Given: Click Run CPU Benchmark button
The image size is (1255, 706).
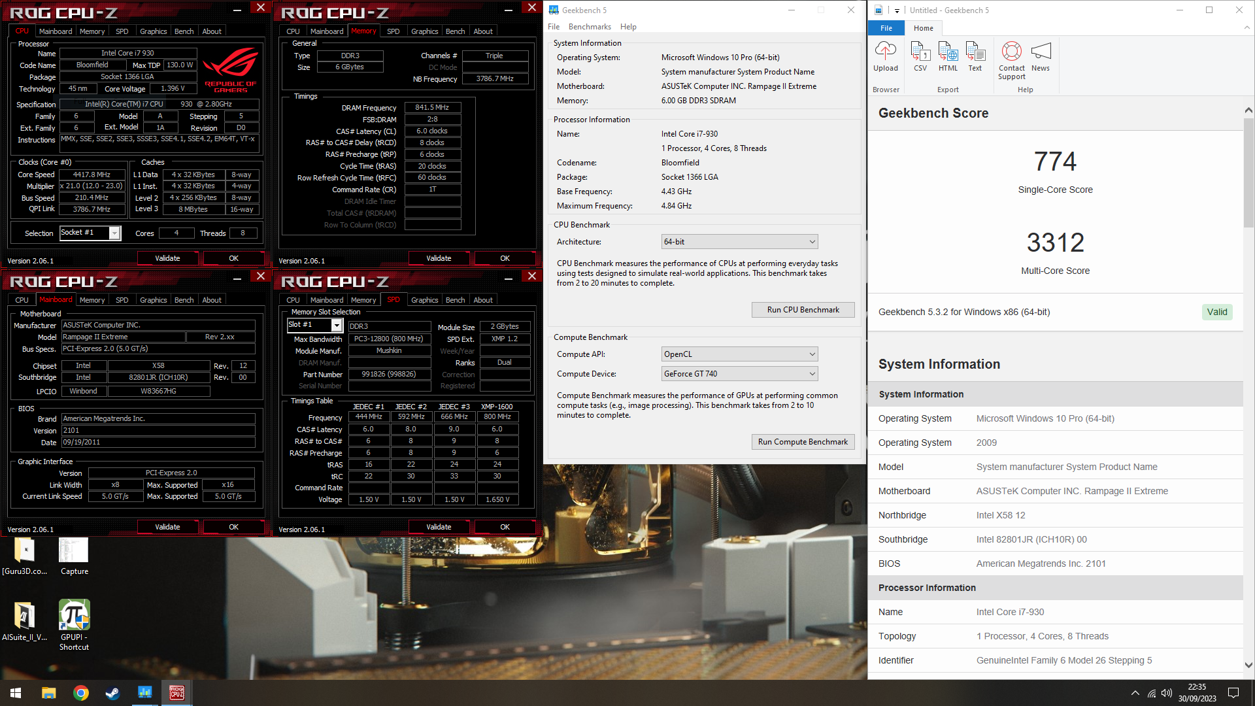Looking at the screenshot, I should (803, 310).
